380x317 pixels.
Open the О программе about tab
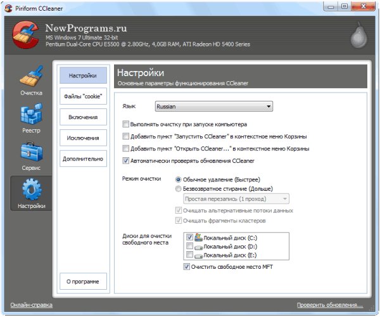click(83, 281)
